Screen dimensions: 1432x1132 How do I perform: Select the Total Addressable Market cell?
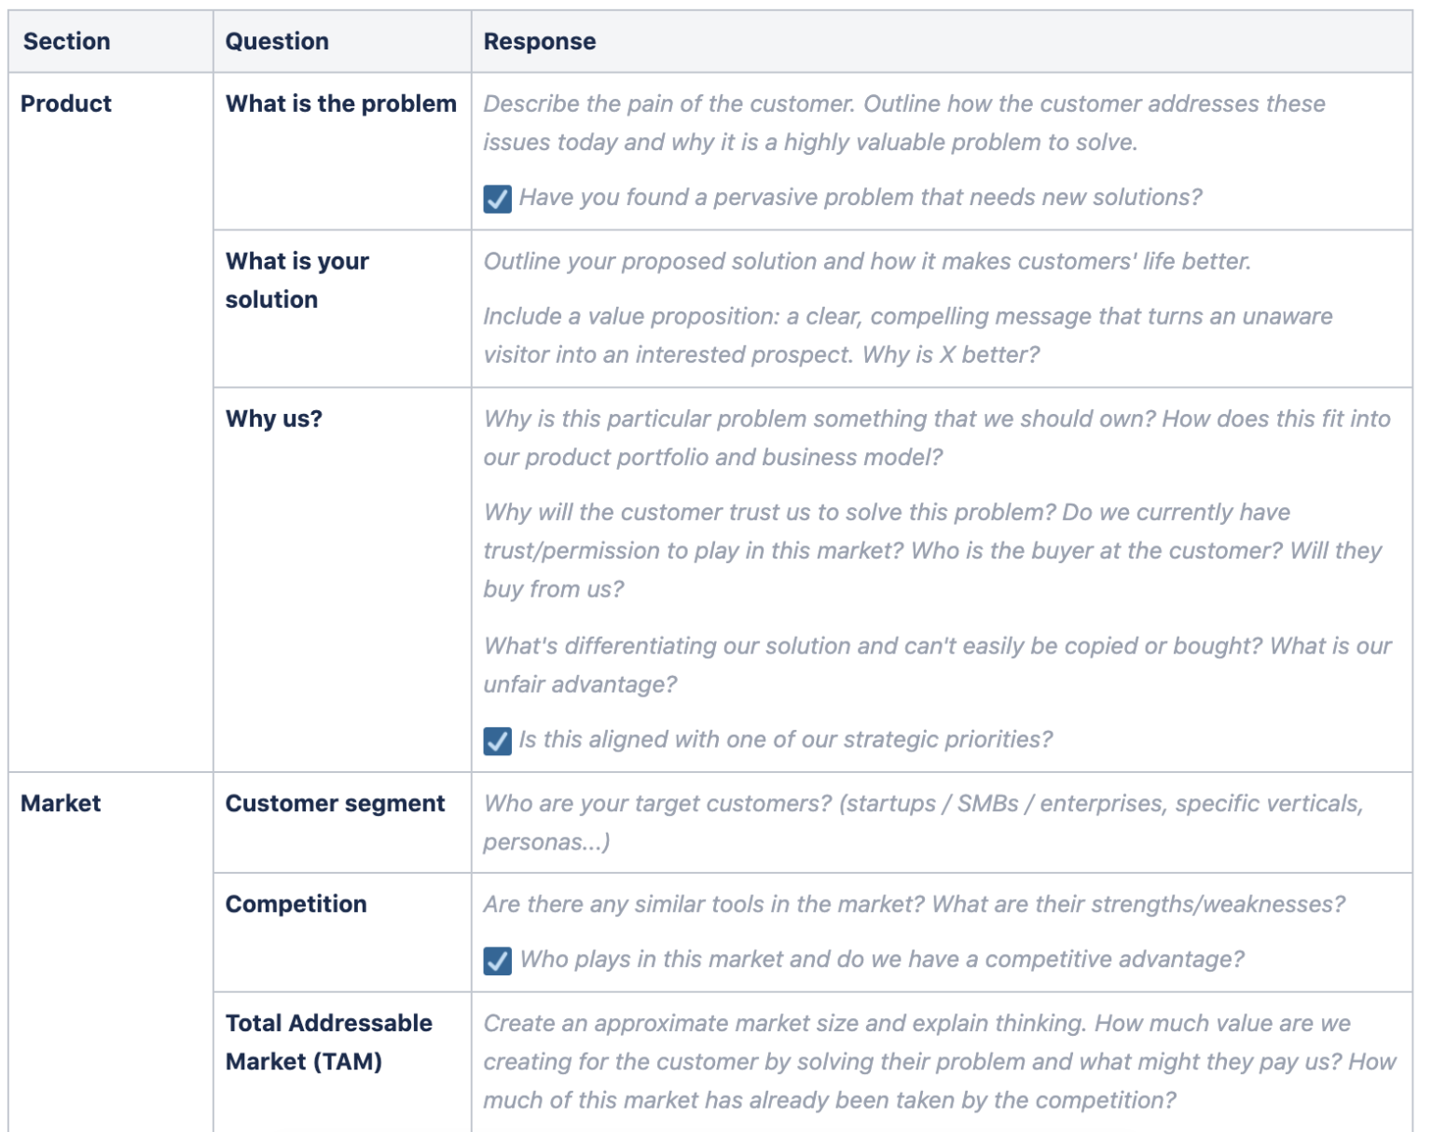(328, 1042)
